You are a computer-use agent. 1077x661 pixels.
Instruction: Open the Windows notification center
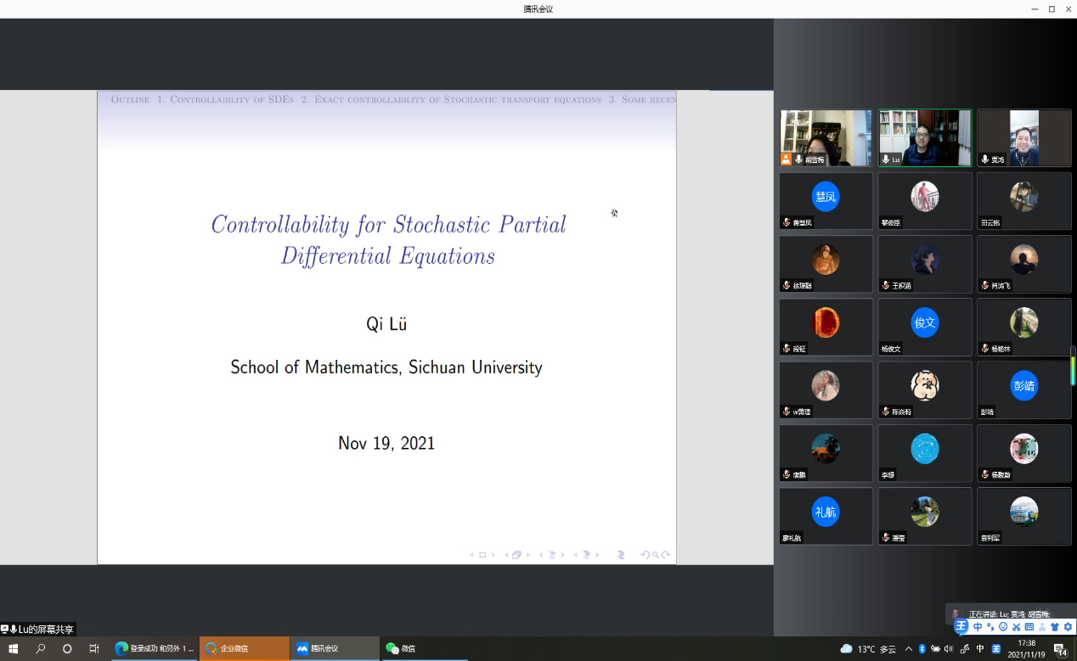(x=1061, y=649)
